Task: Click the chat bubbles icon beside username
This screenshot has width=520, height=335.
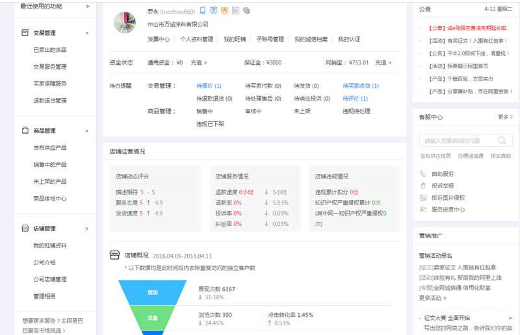Action: coord(246,11)
